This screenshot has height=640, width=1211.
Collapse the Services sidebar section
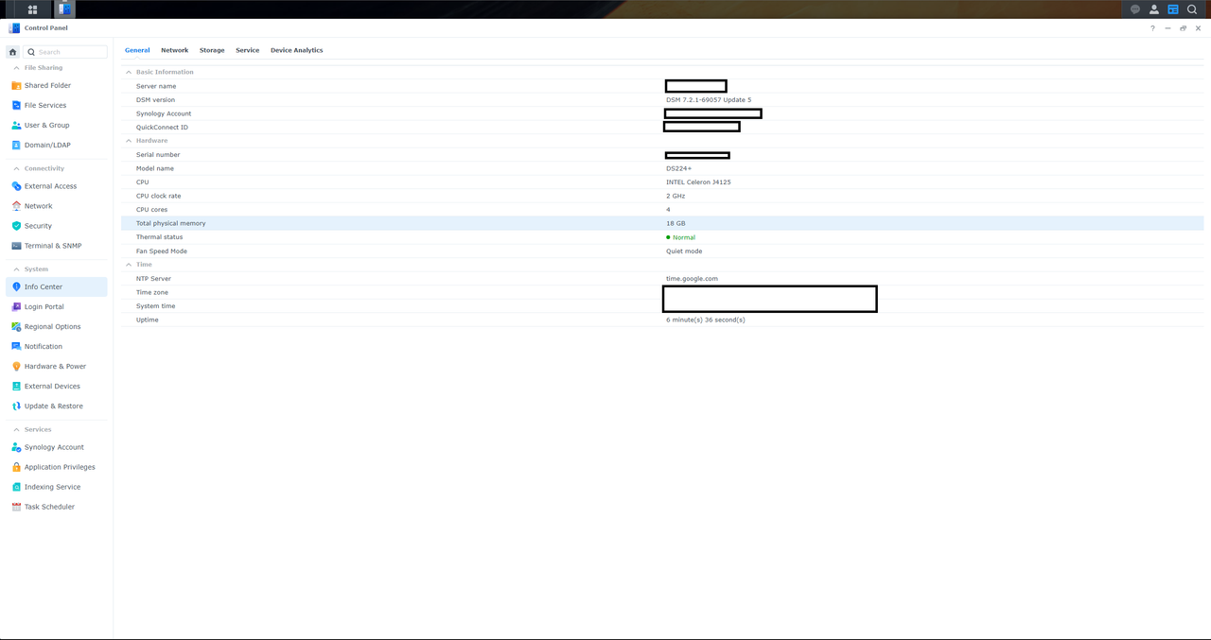16,429
